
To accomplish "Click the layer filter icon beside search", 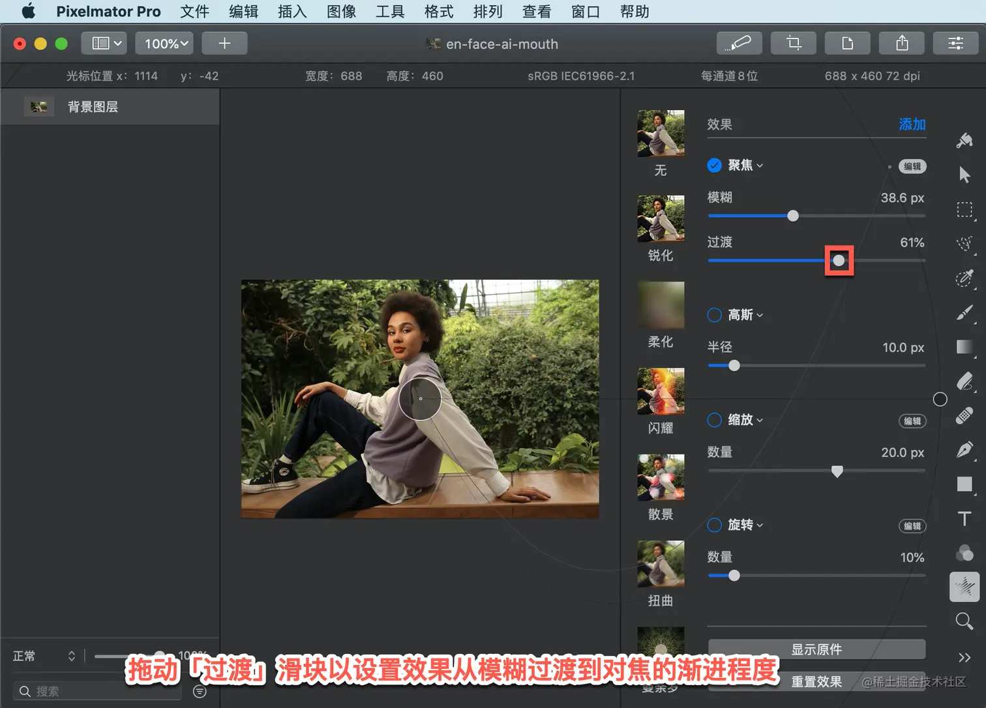I will pyautogui.click(x=200, y=691).
